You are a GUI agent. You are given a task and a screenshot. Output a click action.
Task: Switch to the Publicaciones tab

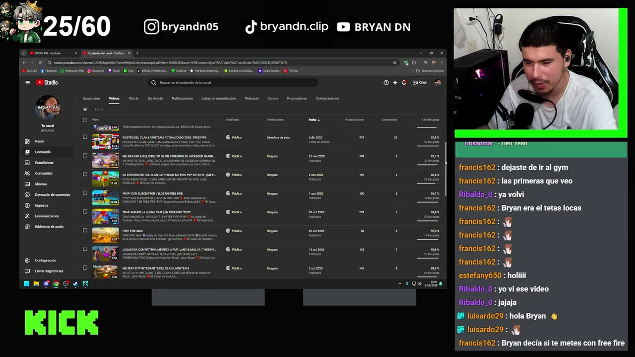tap(182, 98)
